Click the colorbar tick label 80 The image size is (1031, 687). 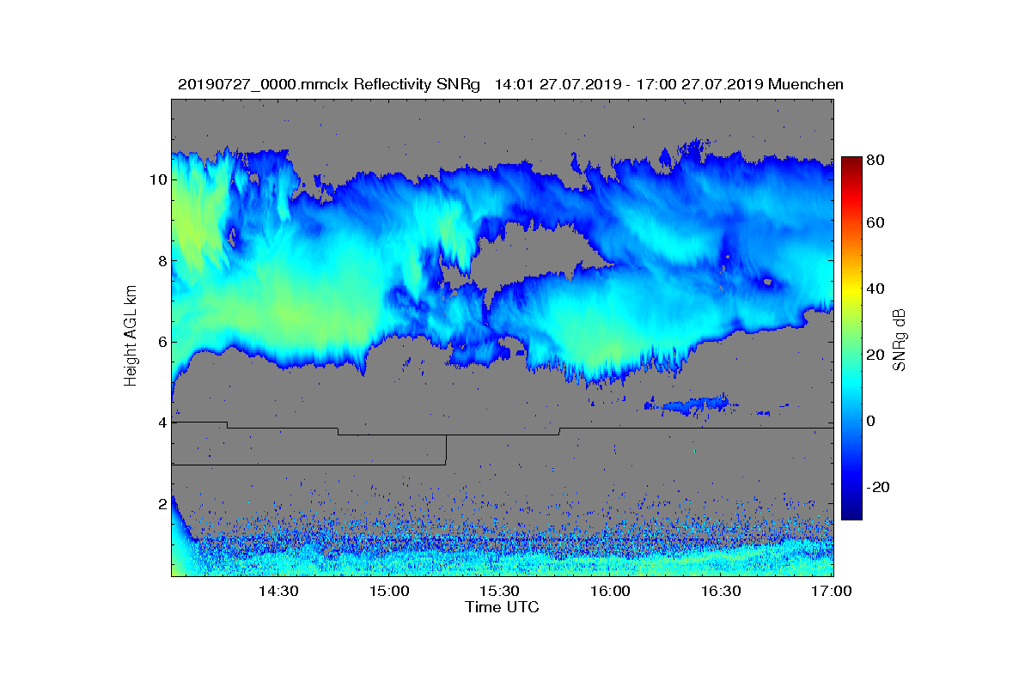[877, 160]
